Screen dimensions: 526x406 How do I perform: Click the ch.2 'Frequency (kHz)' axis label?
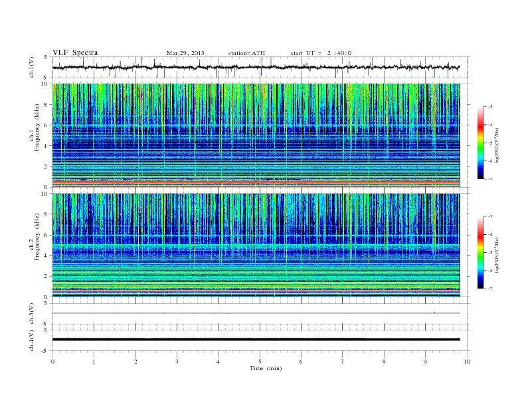[x=37, y=237]
